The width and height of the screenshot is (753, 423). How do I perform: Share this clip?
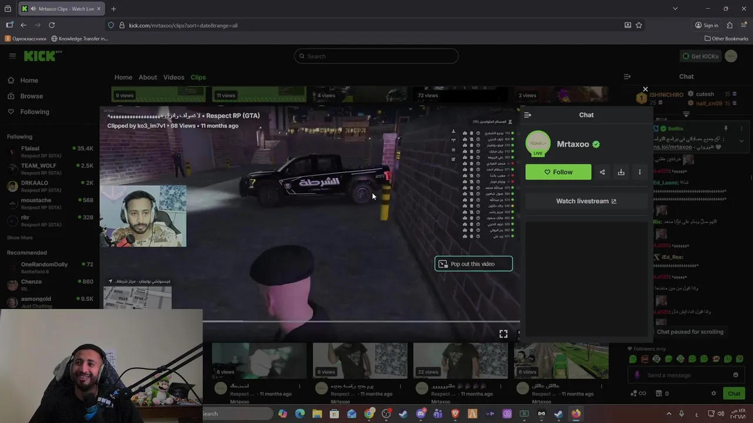coord(602,172)
